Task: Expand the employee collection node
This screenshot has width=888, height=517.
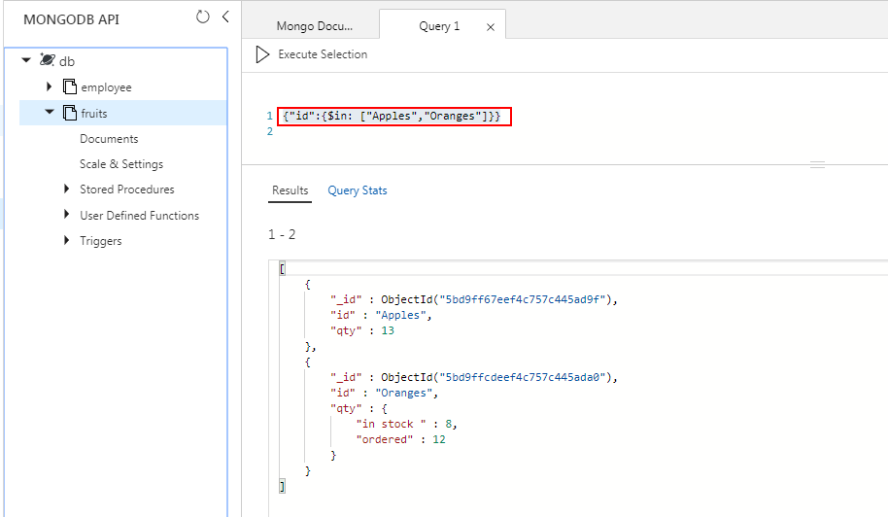Action: coord(50,86)
